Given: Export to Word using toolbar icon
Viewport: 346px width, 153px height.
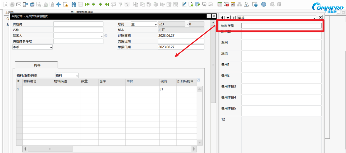Looking at the screenshot, I should (46, 4).
